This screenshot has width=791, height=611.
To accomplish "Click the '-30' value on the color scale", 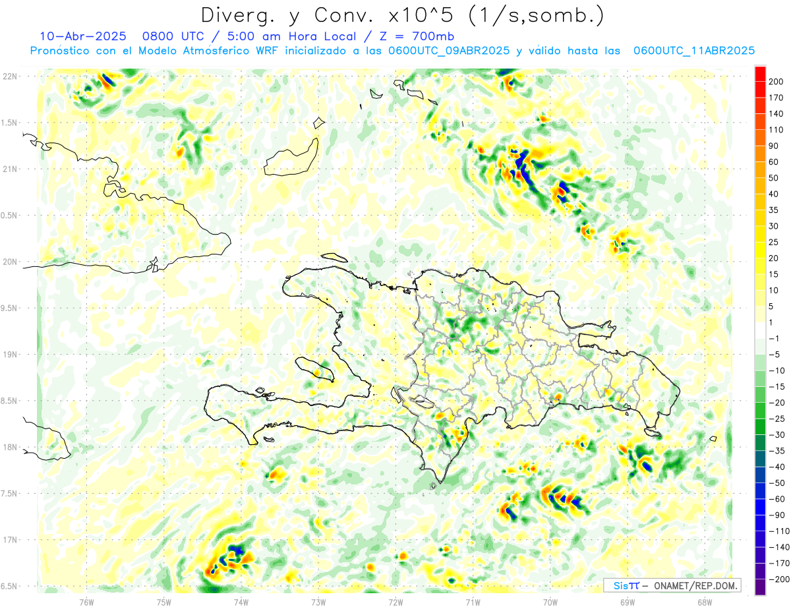I will point(777,434).
